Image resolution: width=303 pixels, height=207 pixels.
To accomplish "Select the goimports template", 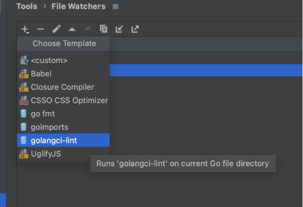I will 49,127.
